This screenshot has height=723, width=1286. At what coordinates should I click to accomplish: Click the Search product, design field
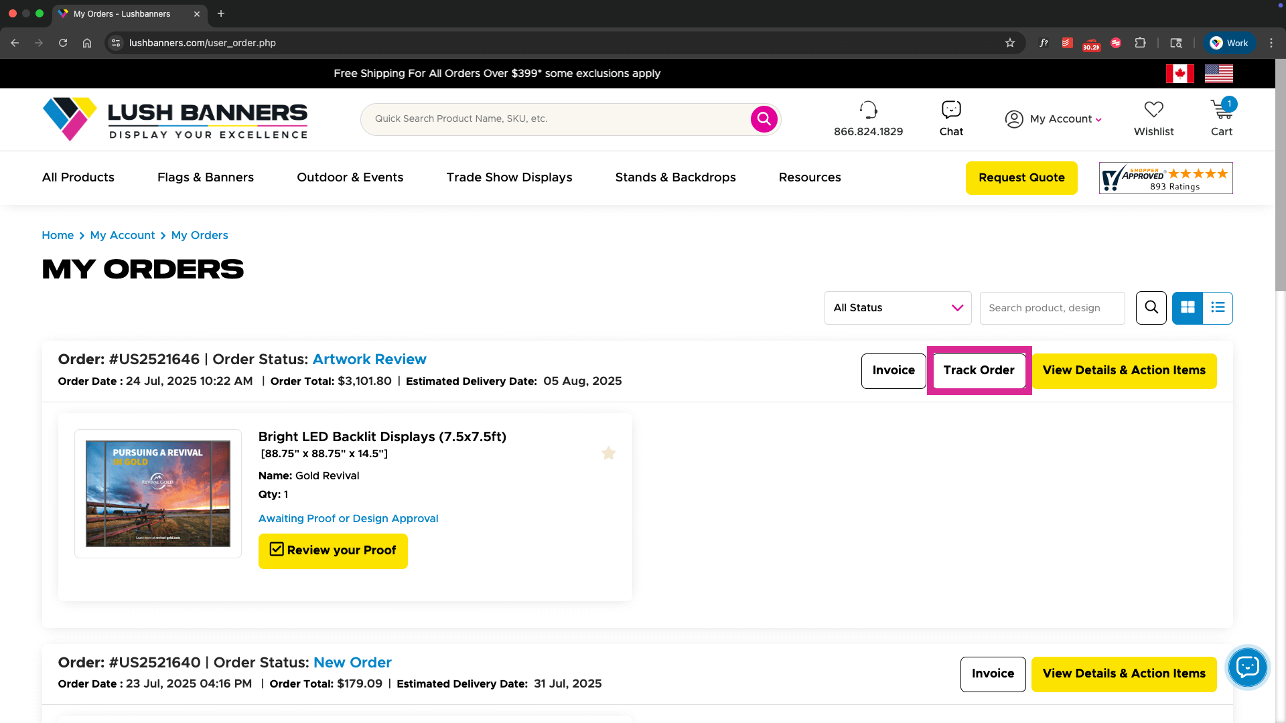pos(1052,308)
